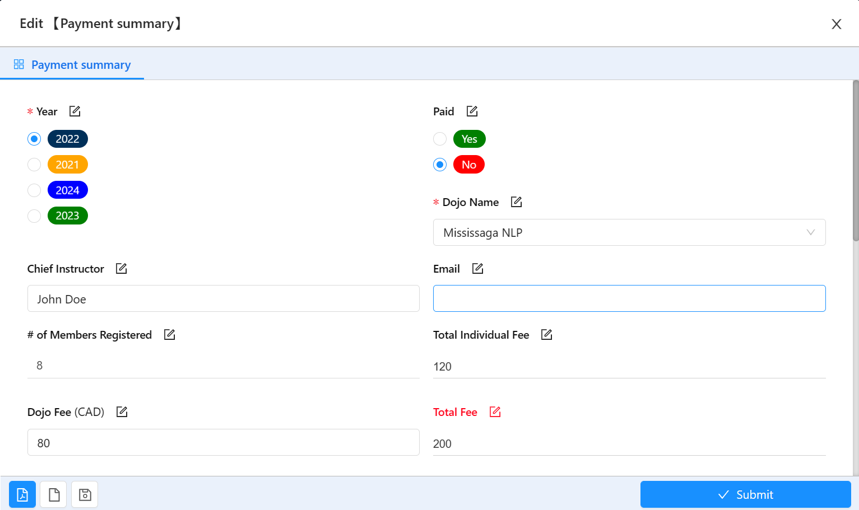Screen dimensions: 859x510
Task: Click edit icon beside # of Members Registered
Action: [x=170, y=334]
